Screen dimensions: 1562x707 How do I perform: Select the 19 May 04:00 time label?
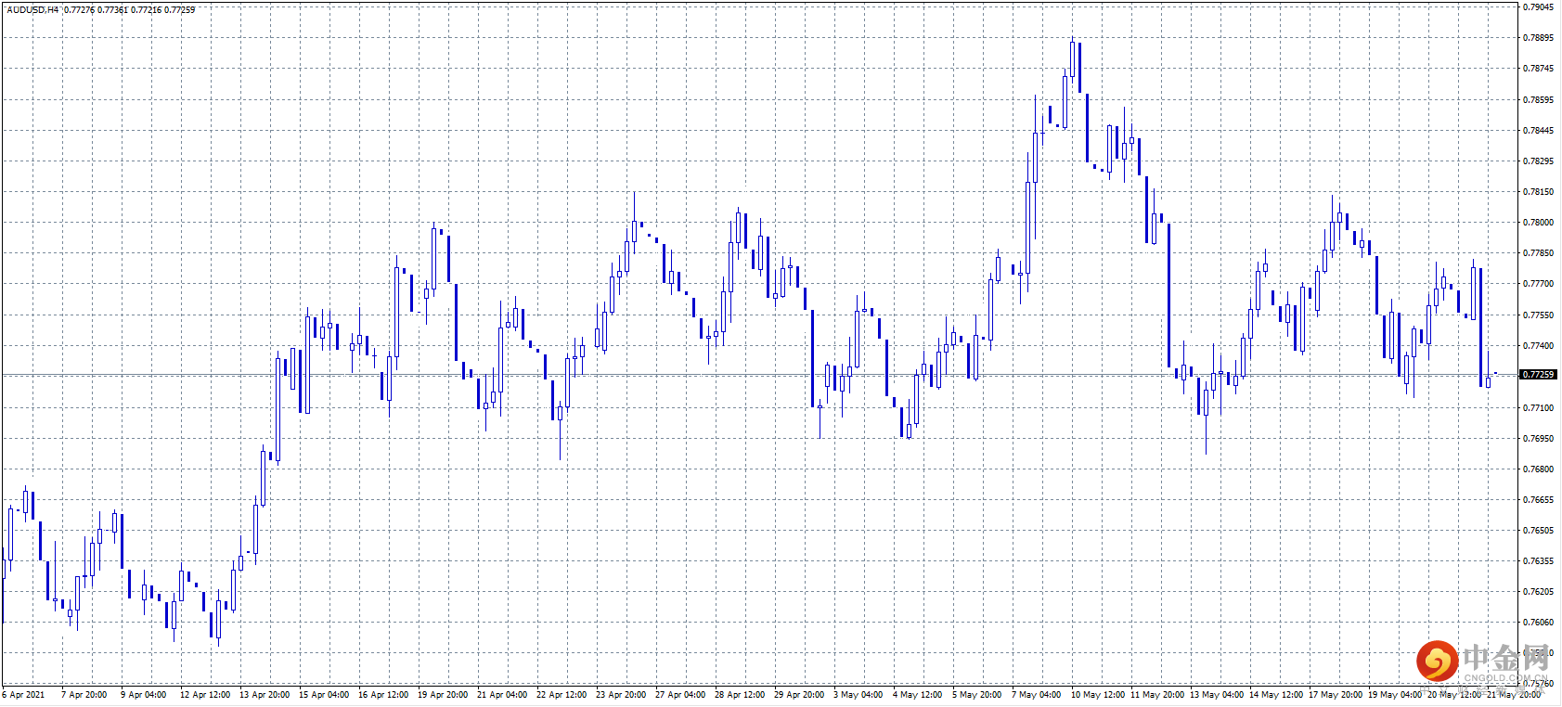[1395, 695]
